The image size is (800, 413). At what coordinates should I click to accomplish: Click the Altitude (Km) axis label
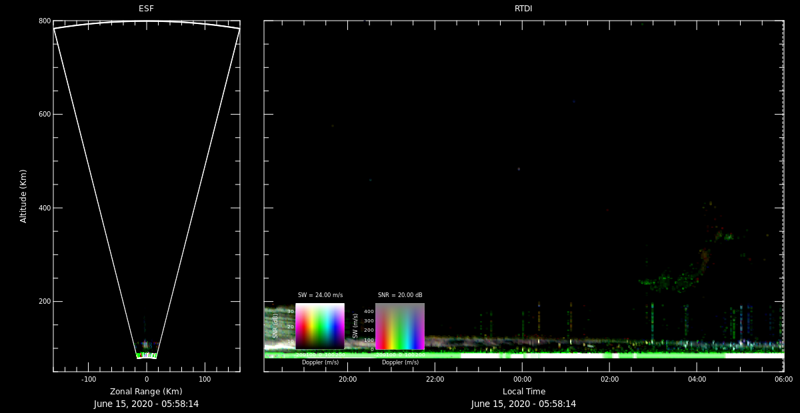[x=24, y=196]
